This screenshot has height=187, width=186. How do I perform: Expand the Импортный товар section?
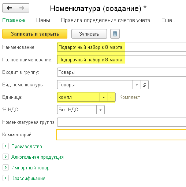click(5, 168)
